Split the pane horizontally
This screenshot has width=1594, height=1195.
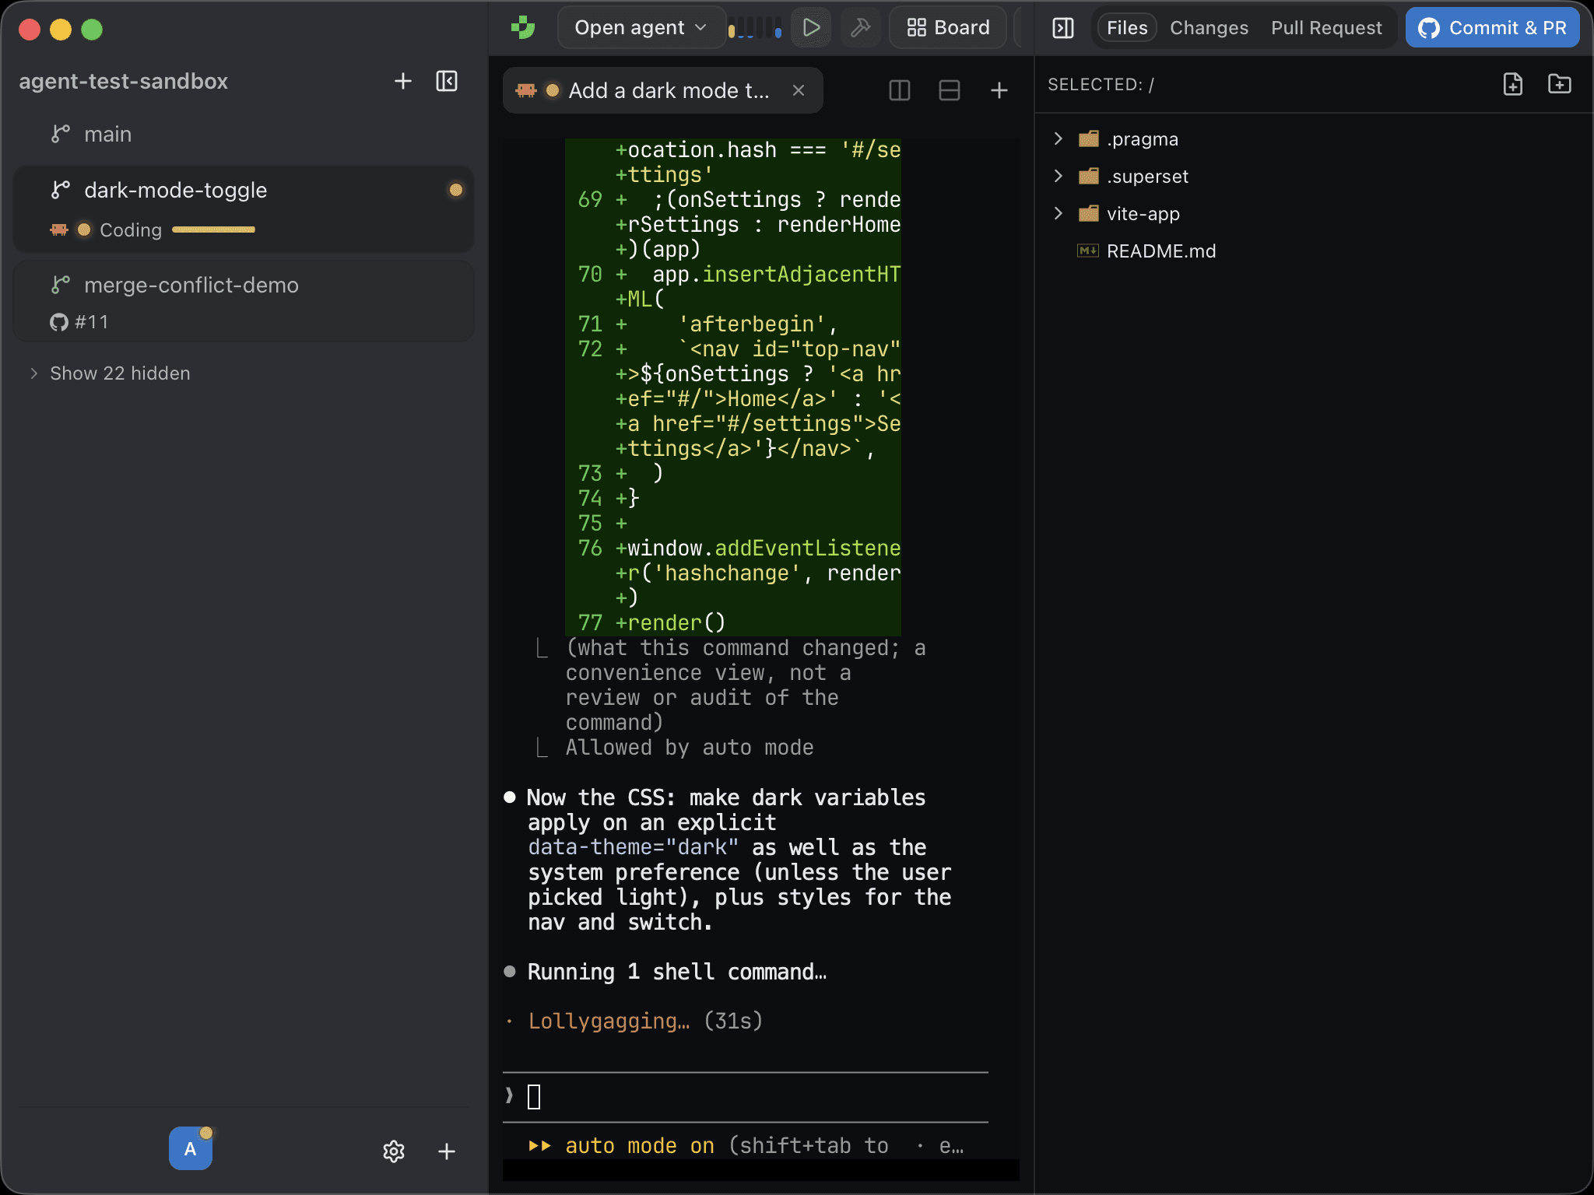(949, 90)
